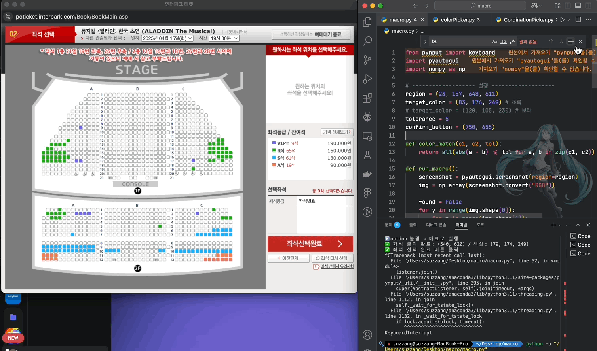Open the Copilot icon in title bar
Viewport: 597px width, 351px height.
point(534,6)
